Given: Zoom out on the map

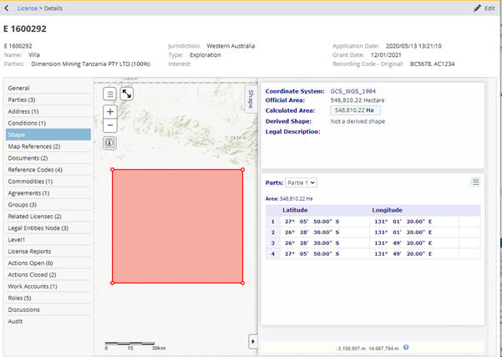Looking at the screenshot, I should 110,125.
